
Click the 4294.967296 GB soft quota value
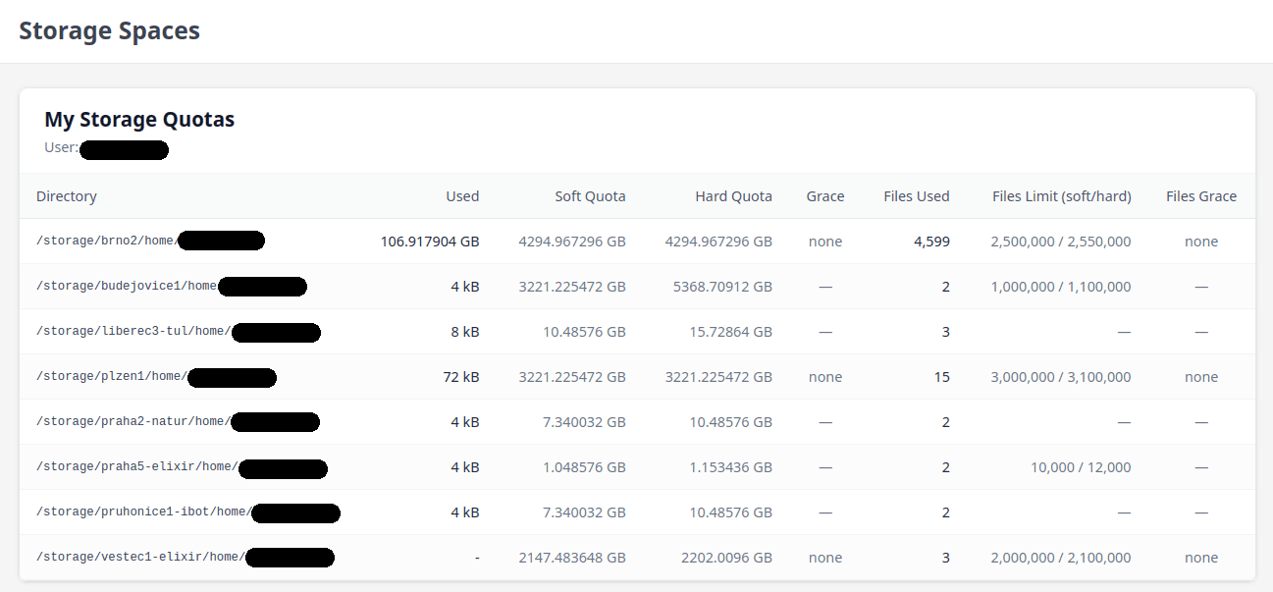pyautogui.click(x=572, y=242)
